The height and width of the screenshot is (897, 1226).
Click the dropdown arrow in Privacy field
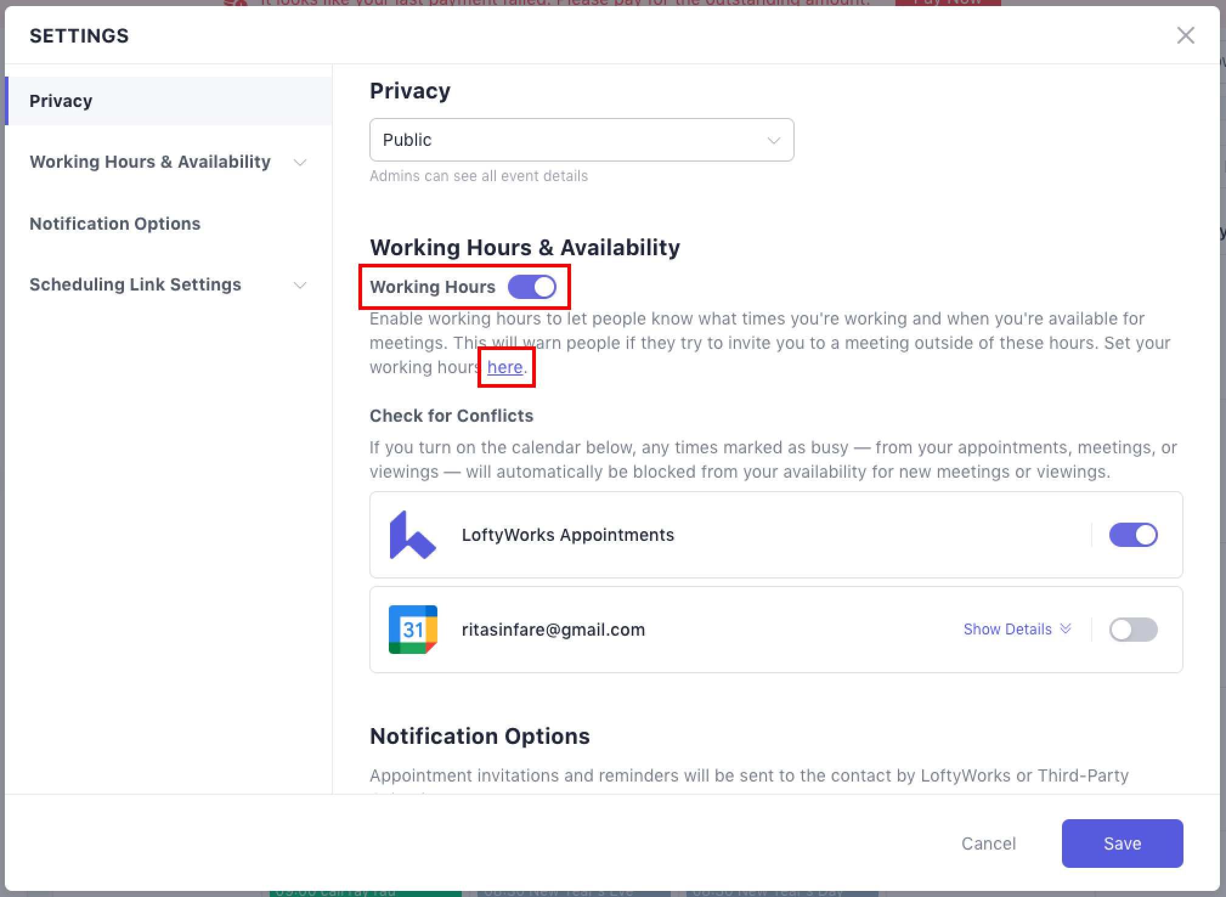(773, 140)
